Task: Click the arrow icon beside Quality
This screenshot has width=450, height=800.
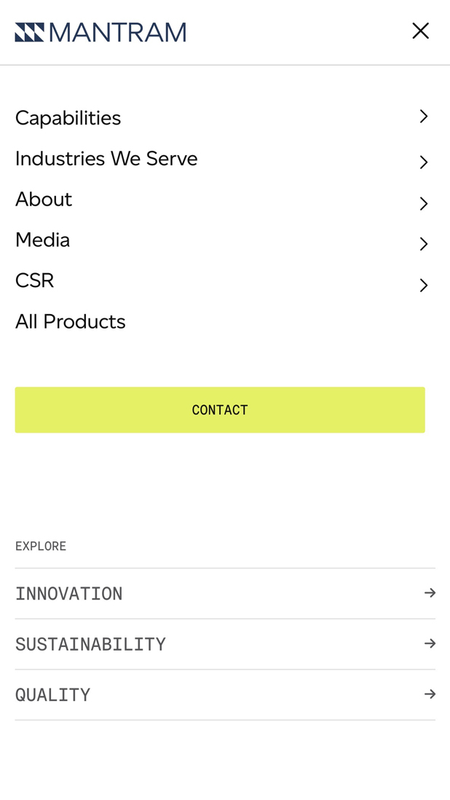Action: point(430,694)
